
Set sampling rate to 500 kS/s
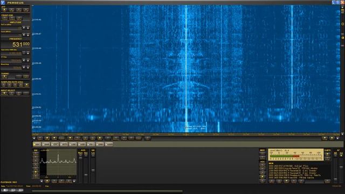(15, 85)
